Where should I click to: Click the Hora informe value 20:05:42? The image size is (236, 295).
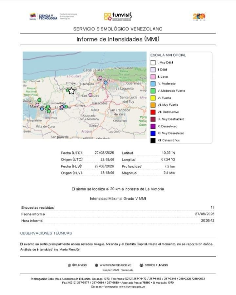tap(207, 221)
